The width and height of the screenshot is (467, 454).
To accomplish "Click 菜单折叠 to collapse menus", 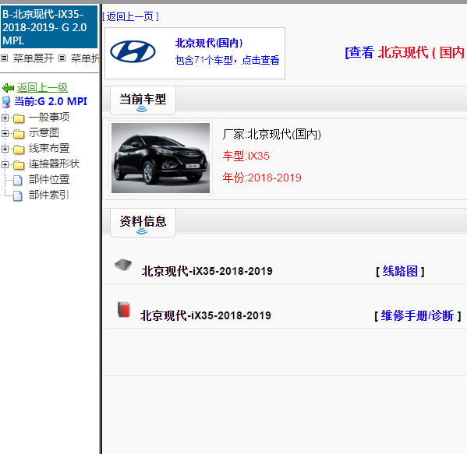I will [x=85, y=58].
